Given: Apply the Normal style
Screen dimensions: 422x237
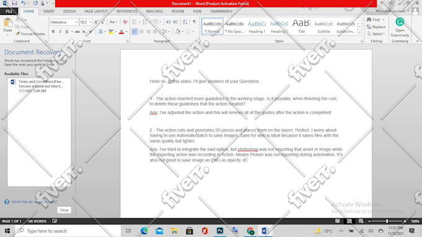Looking at the screenshot, I should point(212,27).
